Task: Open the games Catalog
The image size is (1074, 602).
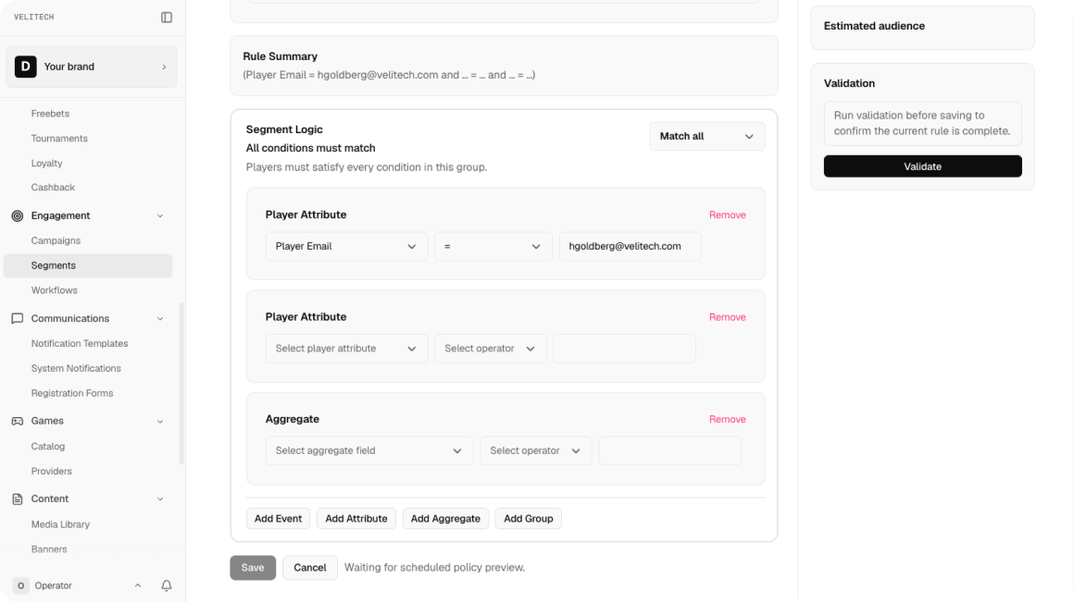Action: (x=48, y=446)
